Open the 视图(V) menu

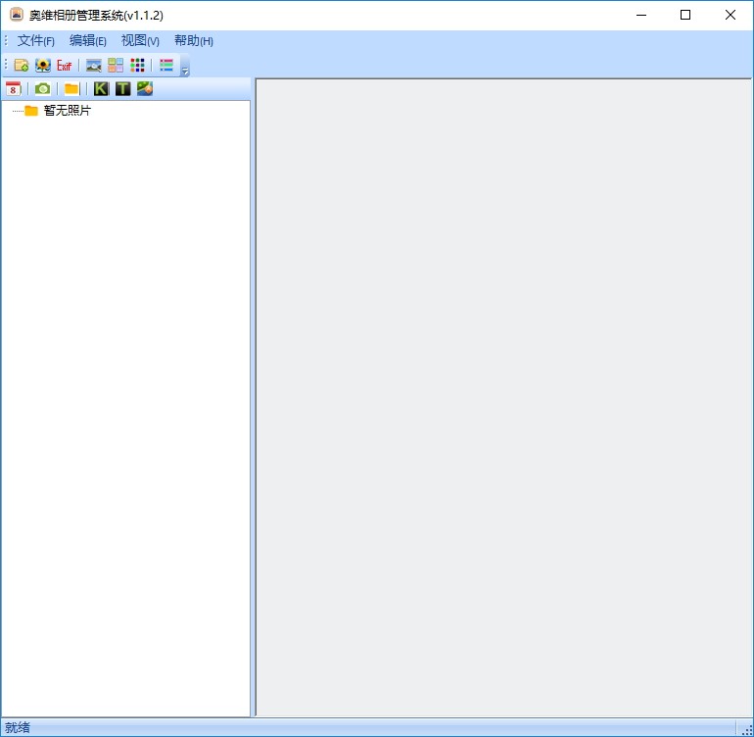tap(140, 41)
